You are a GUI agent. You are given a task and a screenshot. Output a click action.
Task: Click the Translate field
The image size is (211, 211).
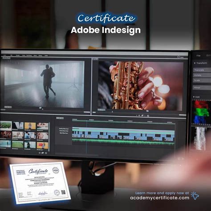tap(202, 70)
